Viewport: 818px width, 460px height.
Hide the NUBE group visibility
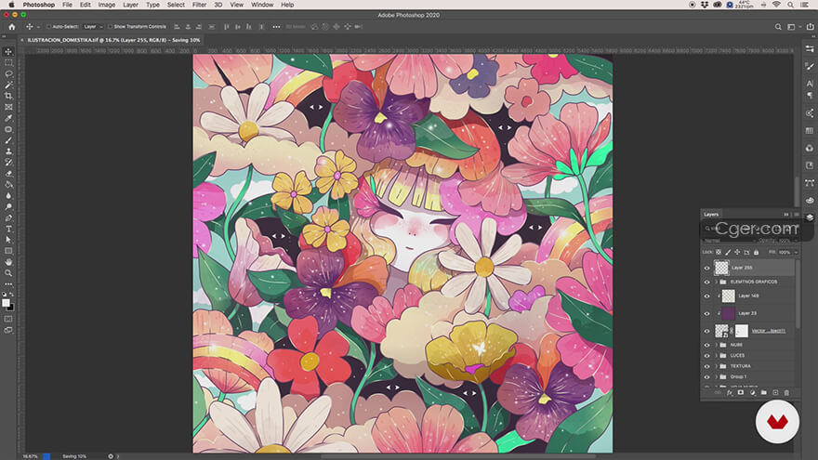point(706,346)
